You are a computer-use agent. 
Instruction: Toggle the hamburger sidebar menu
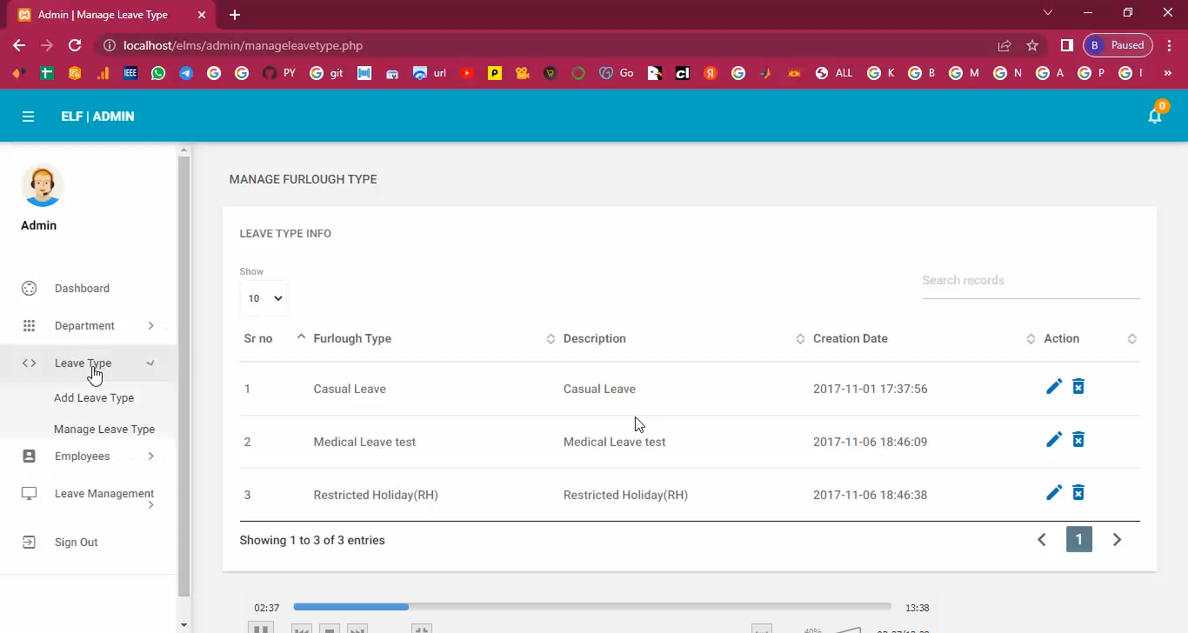(x=28, y=117)
